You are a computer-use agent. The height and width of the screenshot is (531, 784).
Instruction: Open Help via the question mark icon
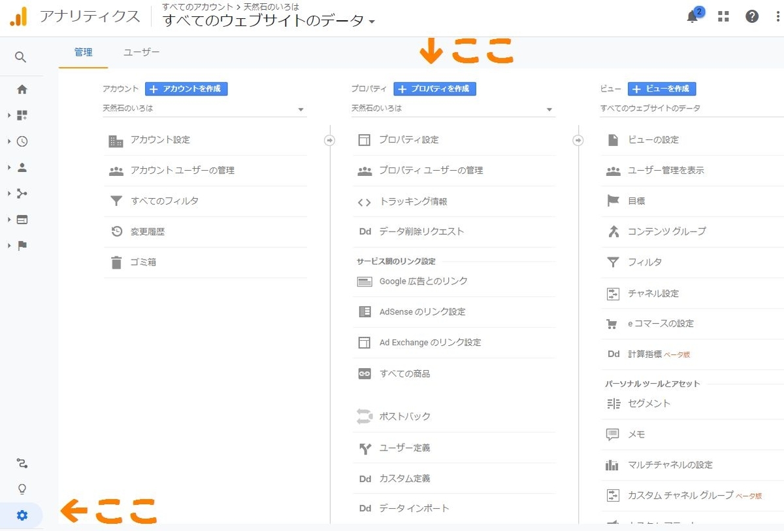(x=752, y=16)
